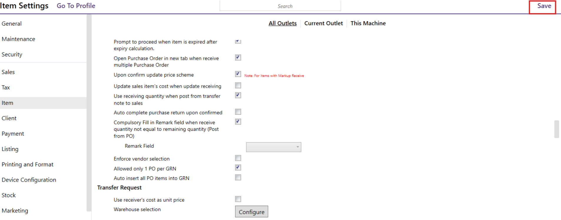Toggle Enforce vendor selection checkbox
This screenshot has width=561, height=220.
tap(238, 158)
